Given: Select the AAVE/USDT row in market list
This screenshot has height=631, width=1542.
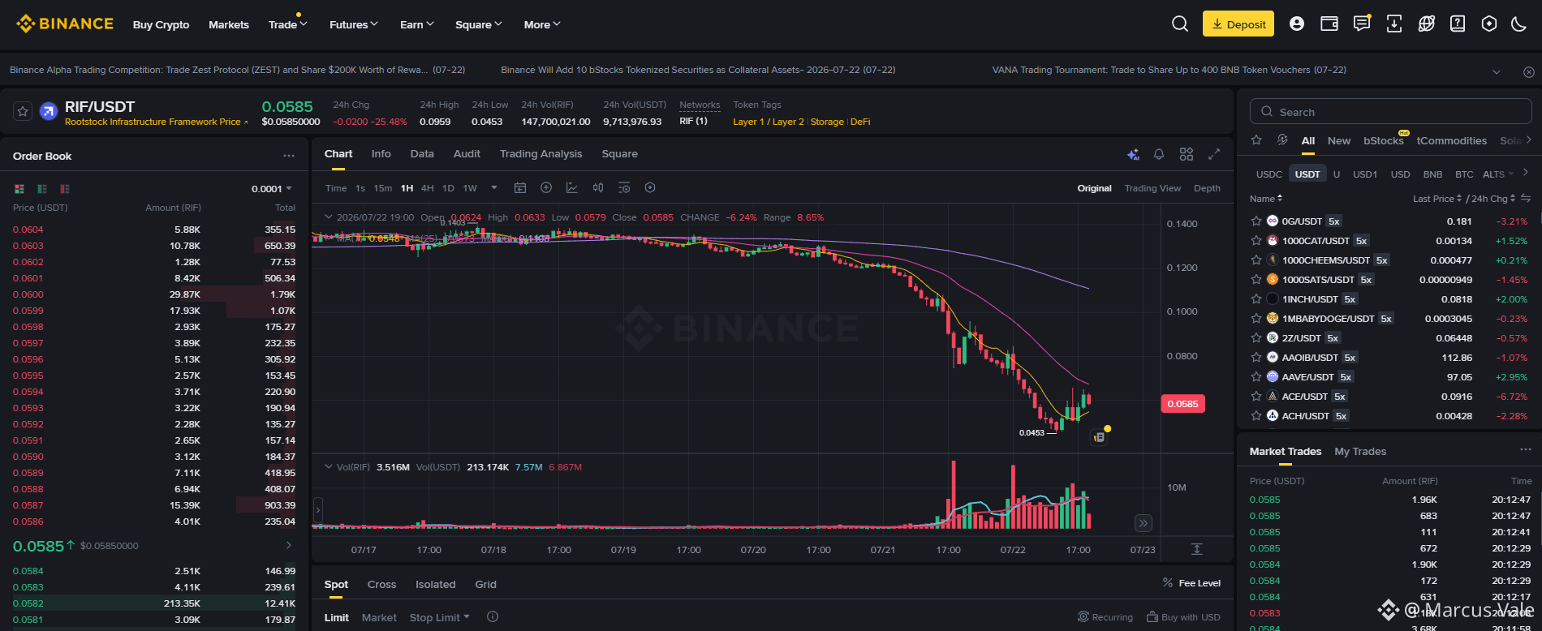Looking at the screenshot, I should (x=1389, y=377).
